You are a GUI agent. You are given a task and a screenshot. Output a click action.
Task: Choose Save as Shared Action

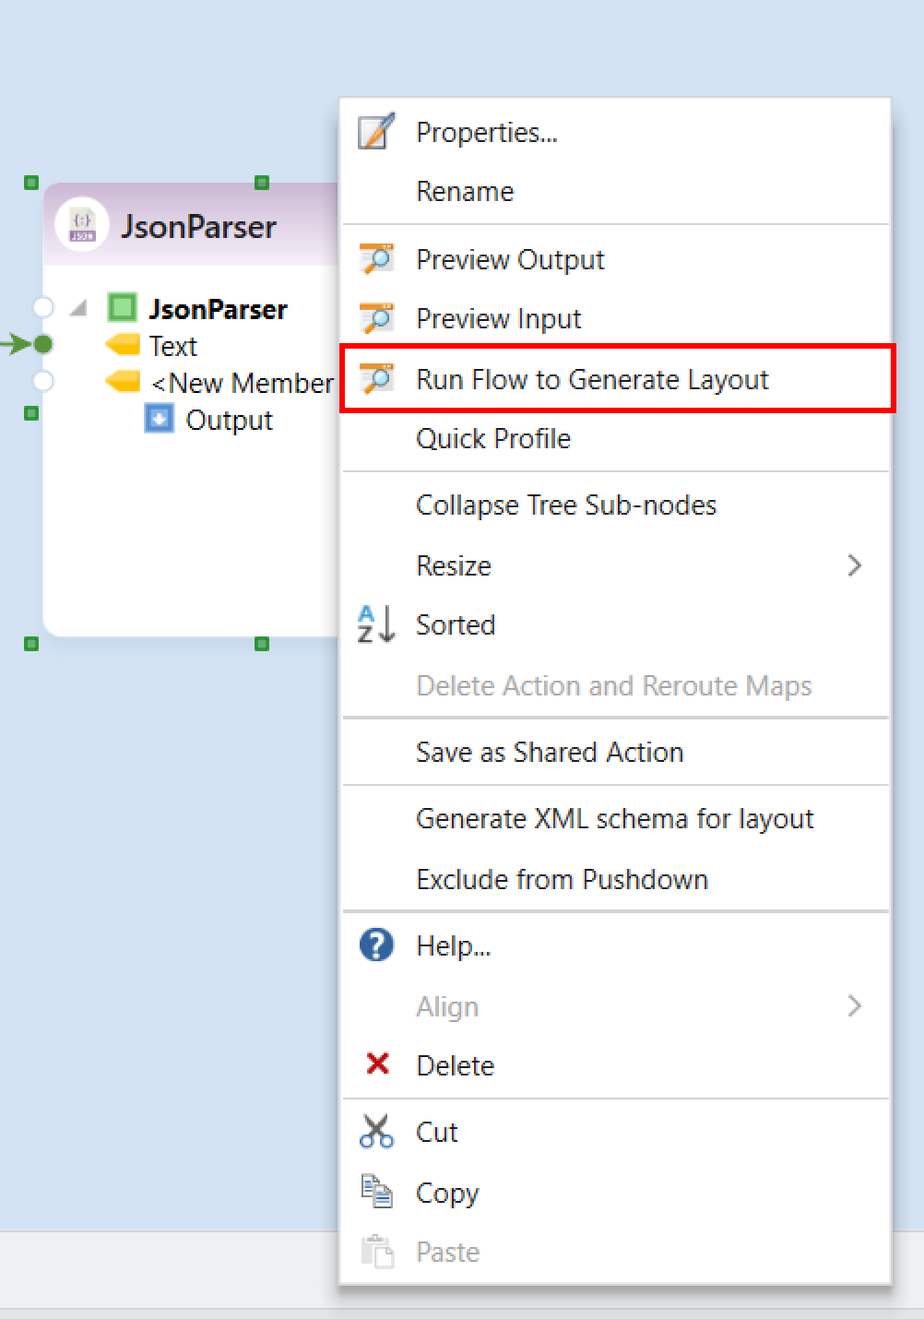[x=550, y=753]
